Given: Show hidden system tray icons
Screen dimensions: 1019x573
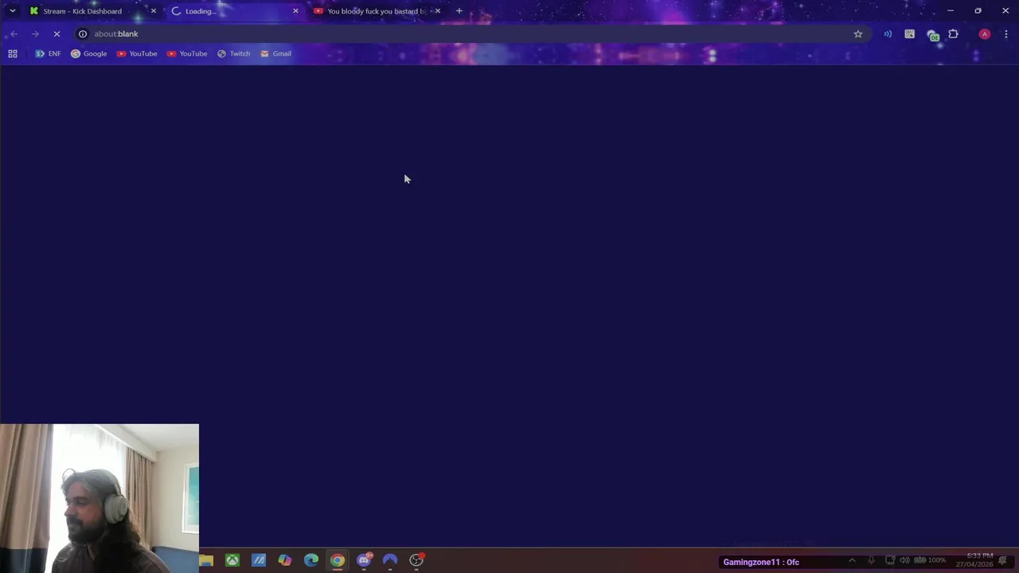Looking at the screenshot, I should pos(852,560).
